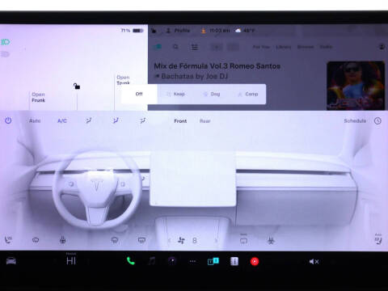Open the media account icon

382,47
